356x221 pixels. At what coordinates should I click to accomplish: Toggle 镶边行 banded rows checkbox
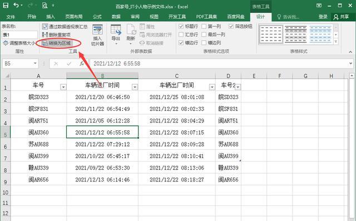point(181,43)
